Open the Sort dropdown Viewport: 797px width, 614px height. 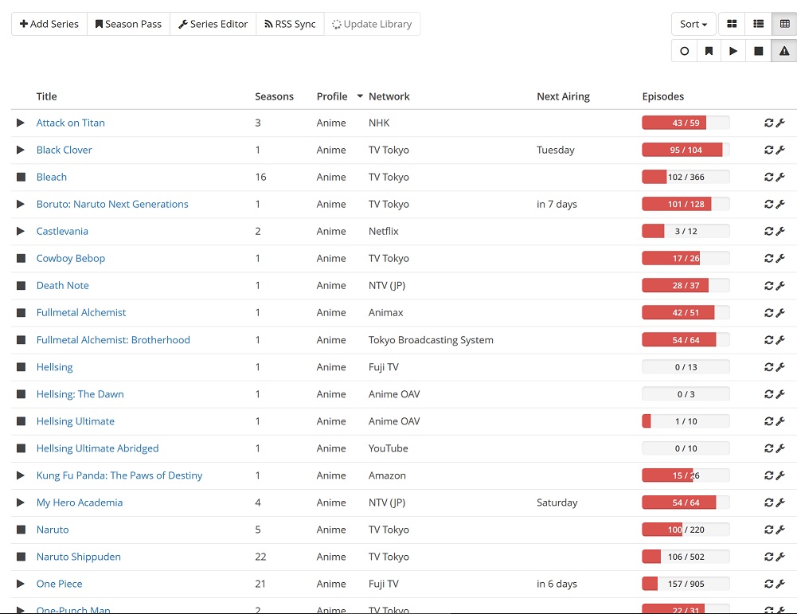pyautogui.click(x=693, y=24)
